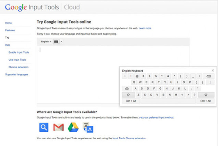
Task: Tap the left Ctrl + Alt key
Action: (131, 101)
